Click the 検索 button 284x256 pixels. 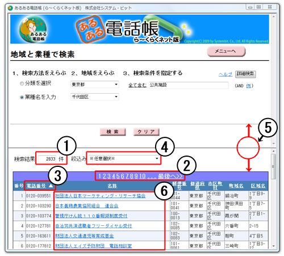tap(112, 132)
